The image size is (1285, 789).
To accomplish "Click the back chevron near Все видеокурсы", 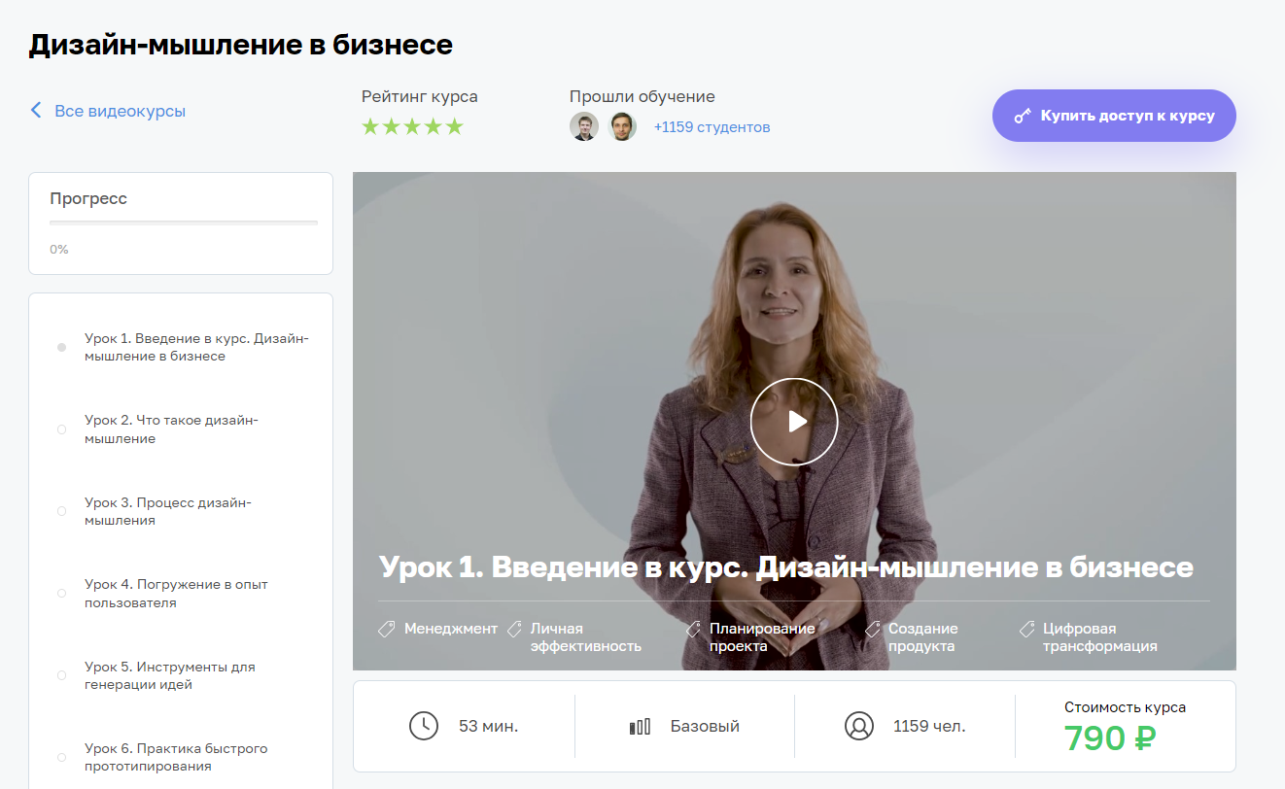I will pyautogui.click(x=36, y=111).
